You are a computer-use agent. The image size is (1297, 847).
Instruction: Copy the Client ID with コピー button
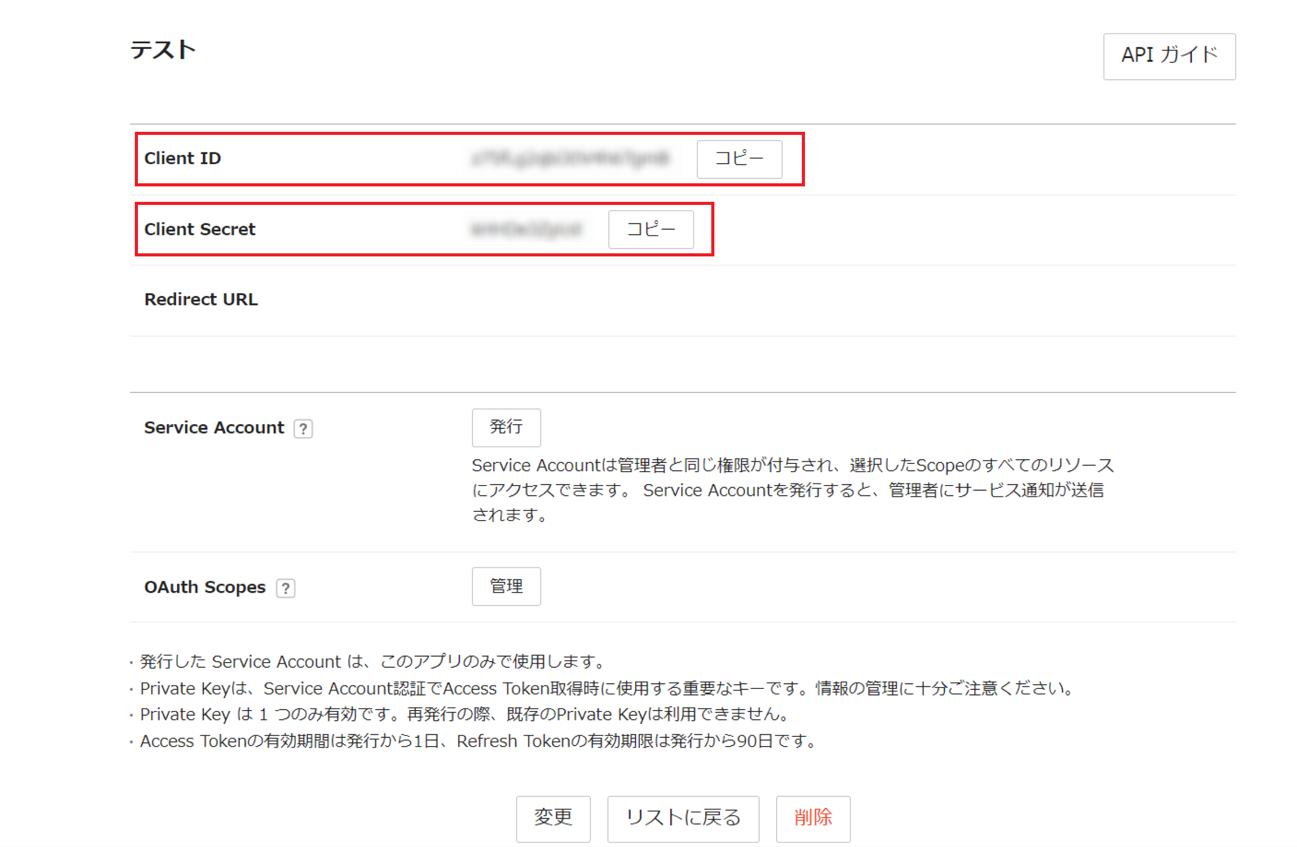click(739, 159)
